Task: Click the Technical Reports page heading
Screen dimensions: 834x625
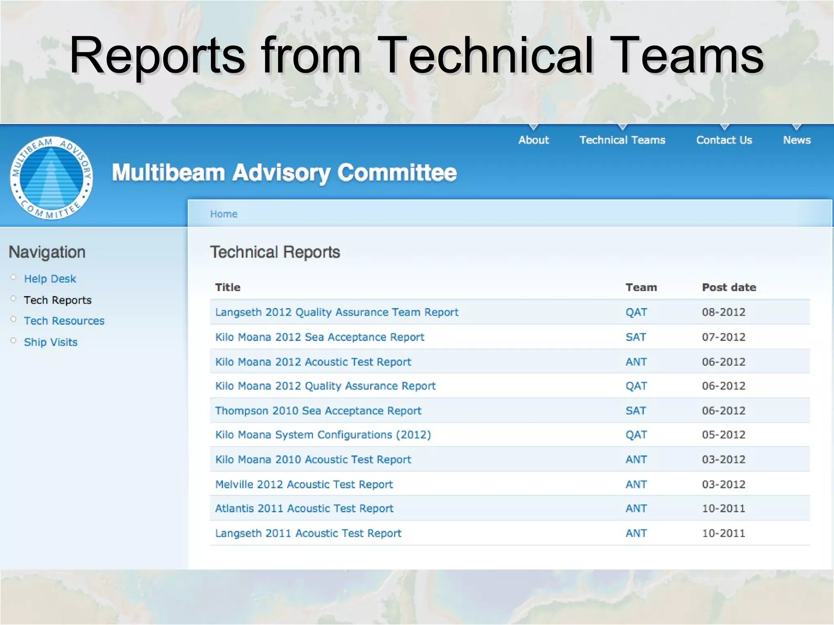Action: (x=275, y=252)
